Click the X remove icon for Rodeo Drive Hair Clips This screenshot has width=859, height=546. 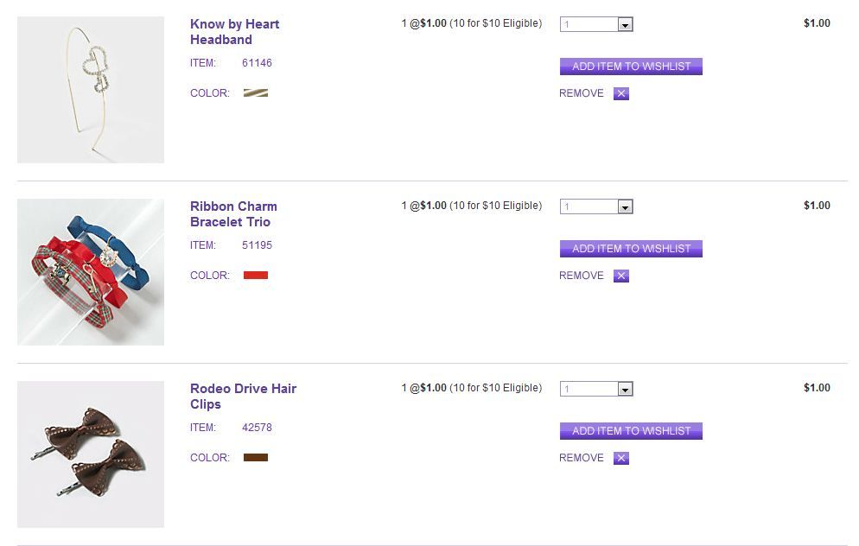[x=621, y=459]
